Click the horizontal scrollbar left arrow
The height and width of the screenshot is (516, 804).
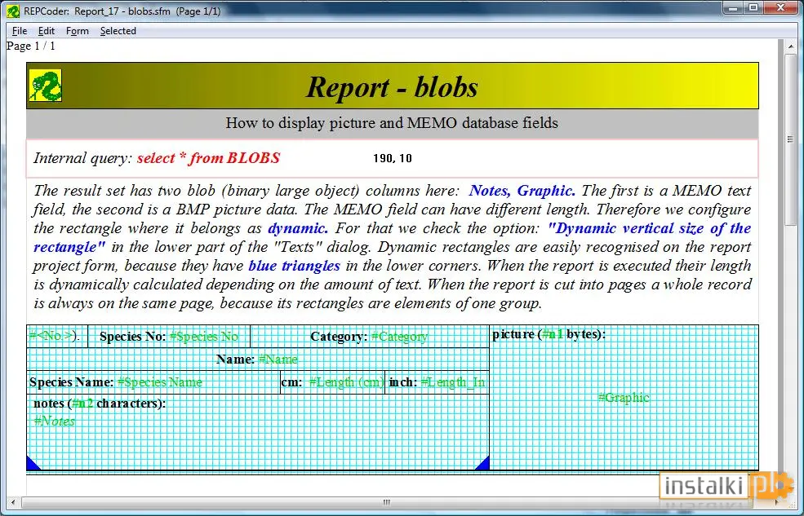click(x=13, y=502)
